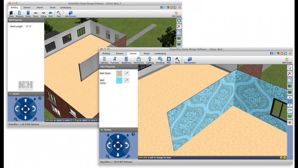Choose the Plumbing tool
The image size is (298, 168).
click(x=160, y=60)
